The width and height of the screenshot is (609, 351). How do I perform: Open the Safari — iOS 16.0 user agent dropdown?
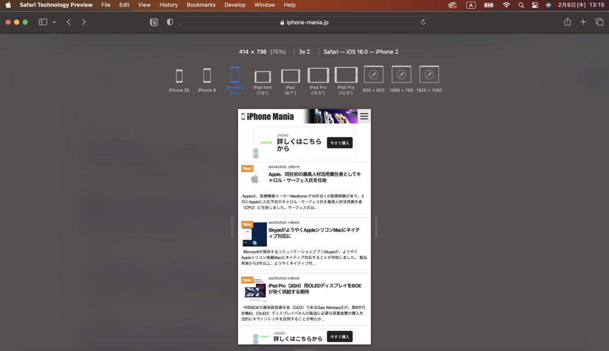point(360,51)
